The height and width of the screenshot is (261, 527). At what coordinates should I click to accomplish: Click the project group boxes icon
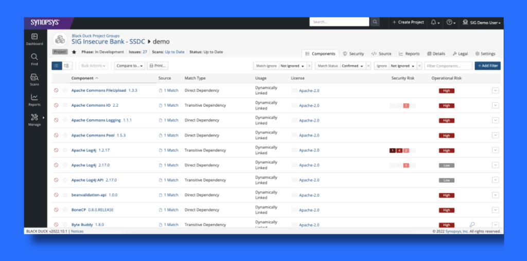pyautogui.click(x=60, y=39)
